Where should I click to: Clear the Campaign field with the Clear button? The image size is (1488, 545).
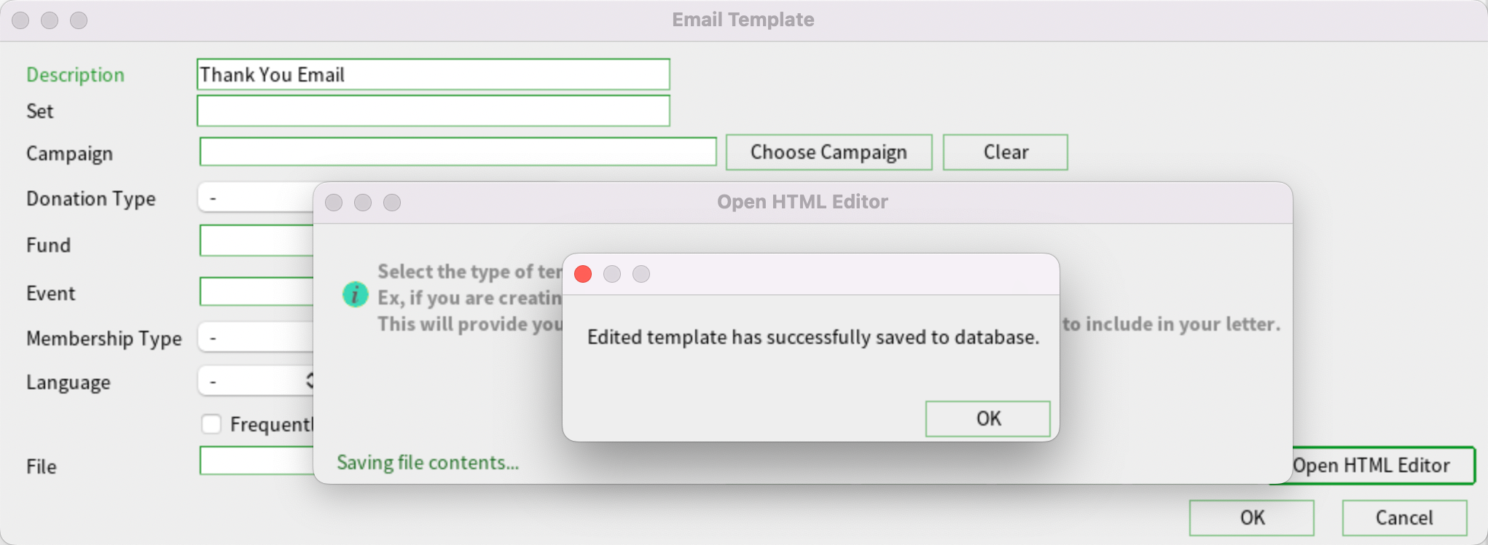tap(1006, 152)
